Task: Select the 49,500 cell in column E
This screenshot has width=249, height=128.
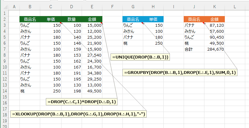Action: coord(92,91)
